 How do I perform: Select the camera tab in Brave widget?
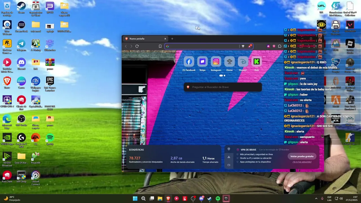point(229,165)
